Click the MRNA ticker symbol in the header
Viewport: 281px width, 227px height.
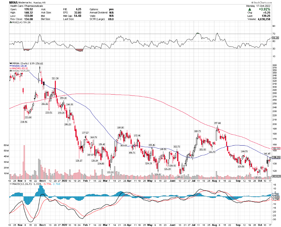(14, 2)
